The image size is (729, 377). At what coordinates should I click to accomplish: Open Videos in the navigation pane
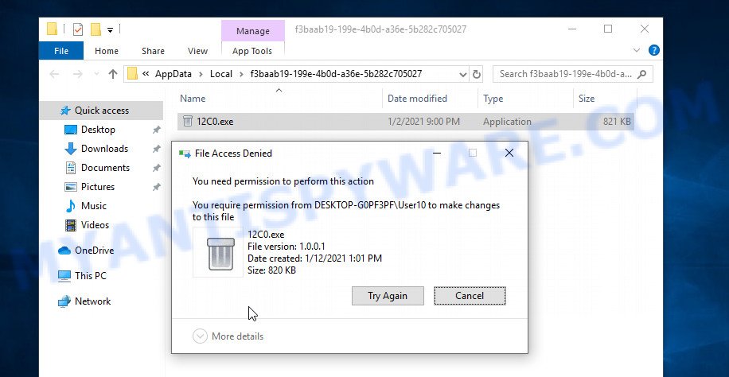[95, 225]
